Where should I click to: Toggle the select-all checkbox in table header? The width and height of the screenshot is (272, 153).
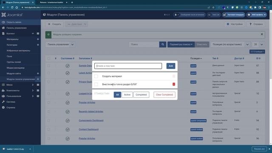coord(49,59)
